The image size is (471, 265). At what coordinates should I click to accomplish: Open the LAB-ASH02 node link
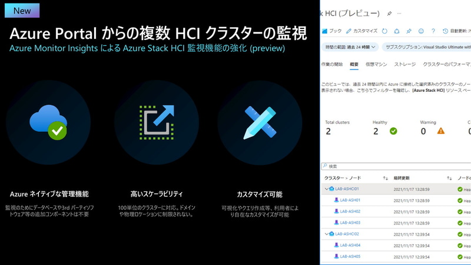[350, 211]
